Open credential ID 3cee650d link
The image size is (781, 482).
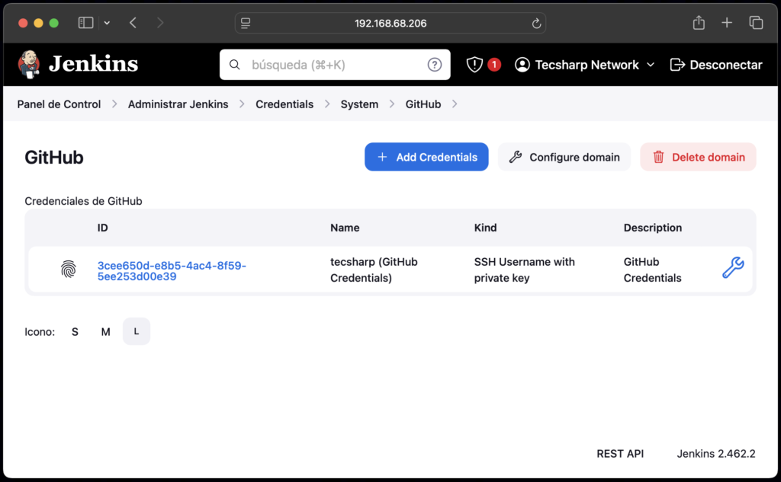pos(172,271)
